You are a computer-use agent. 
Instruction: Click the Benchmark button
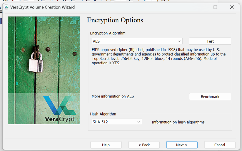(210, 97)
